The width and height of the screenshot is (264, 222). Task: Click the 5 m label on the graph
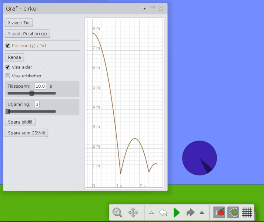[x=96, y=88]
